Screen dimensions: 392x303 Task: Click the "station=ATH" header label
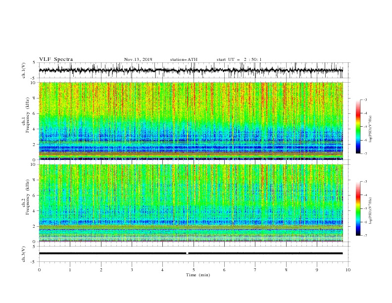pos(184,59)
